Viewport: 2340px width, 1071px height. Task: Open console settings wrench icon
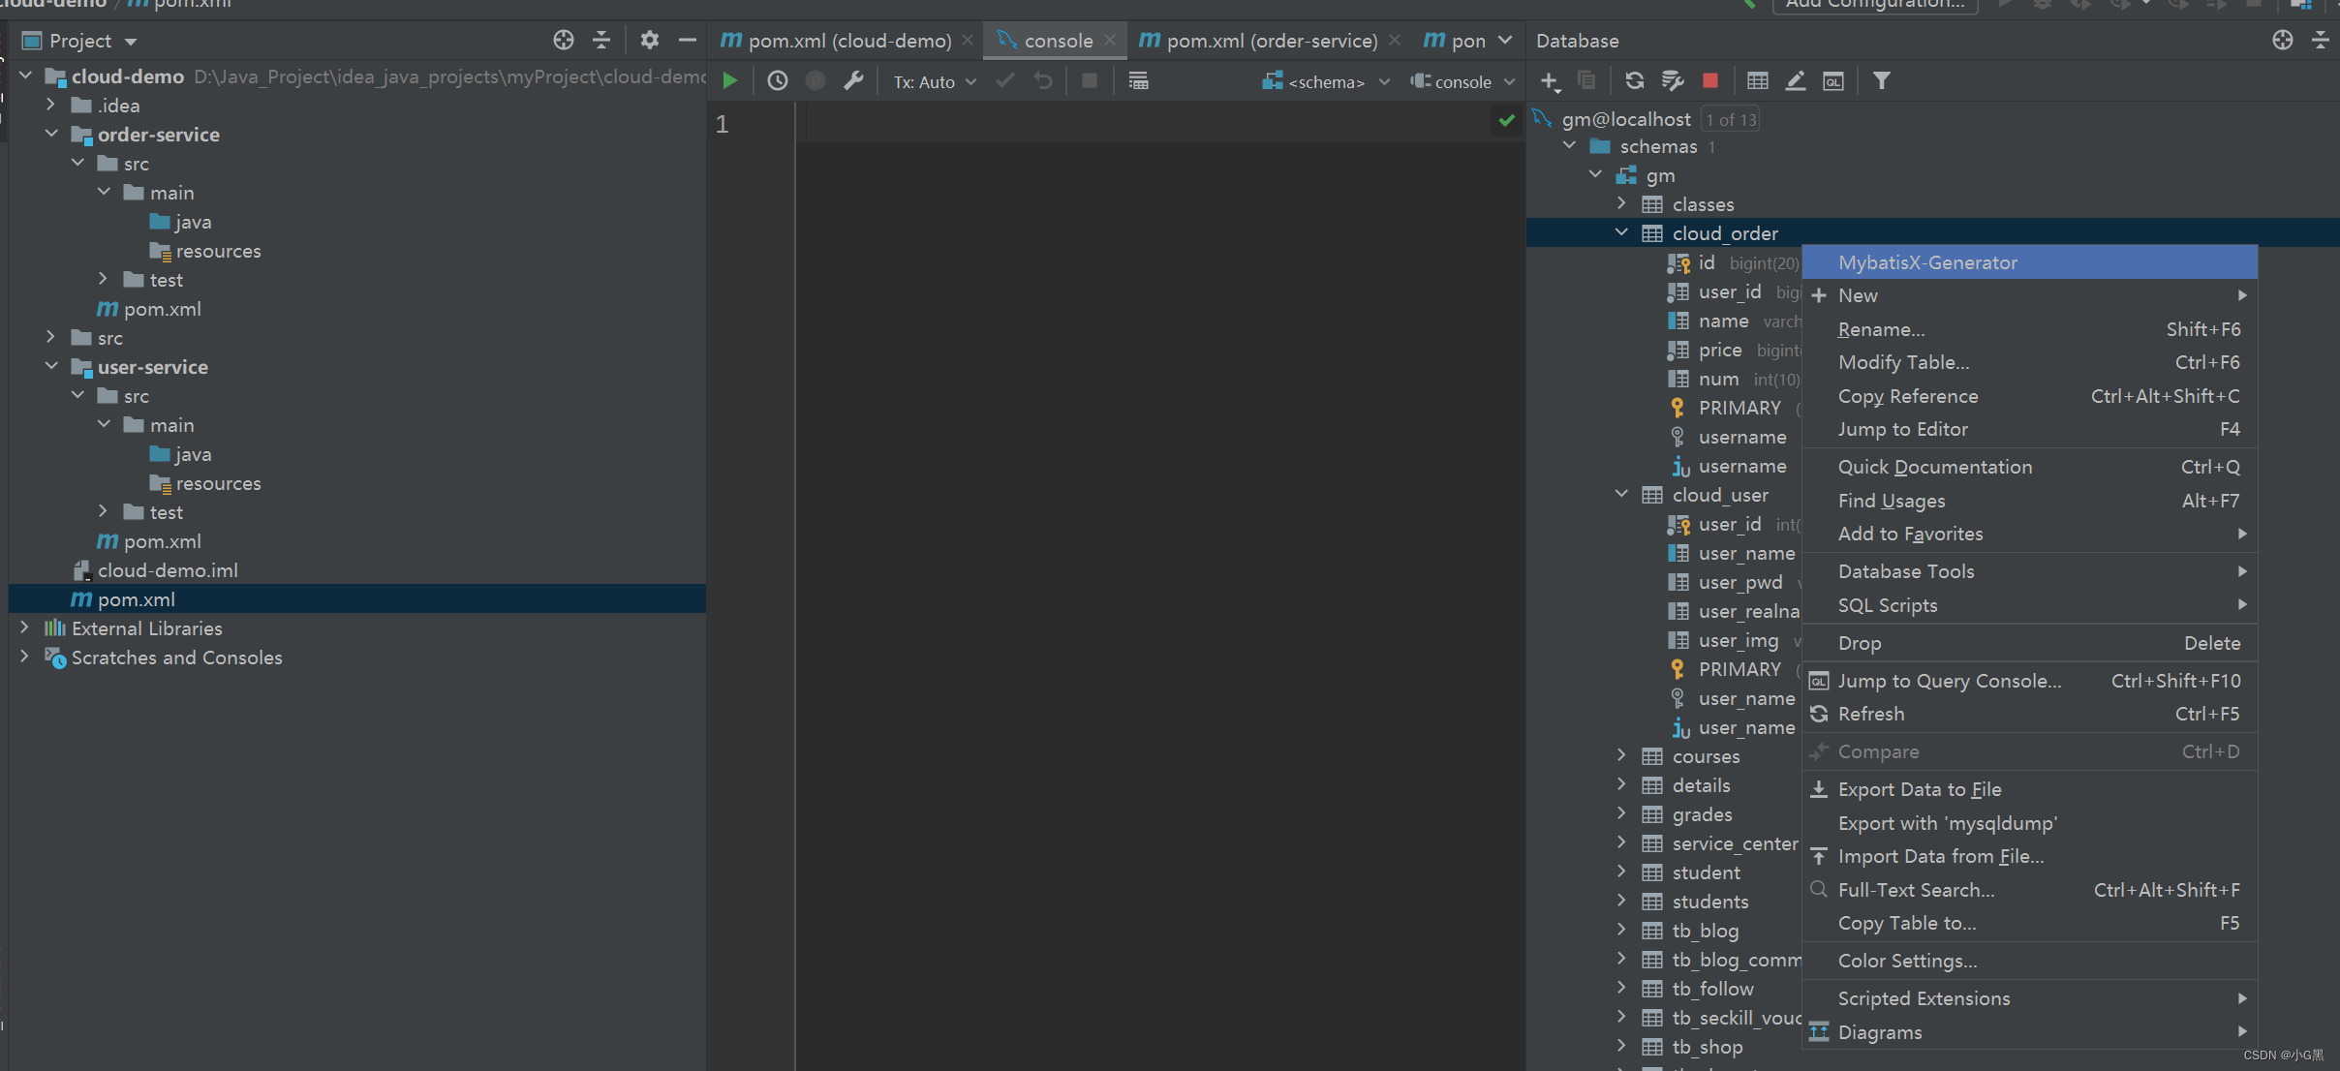853,81
